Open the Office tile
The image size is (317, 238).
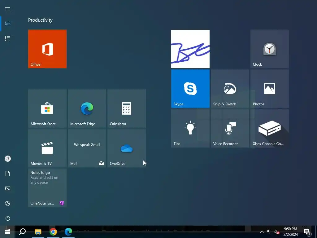[x=47, y=49]
